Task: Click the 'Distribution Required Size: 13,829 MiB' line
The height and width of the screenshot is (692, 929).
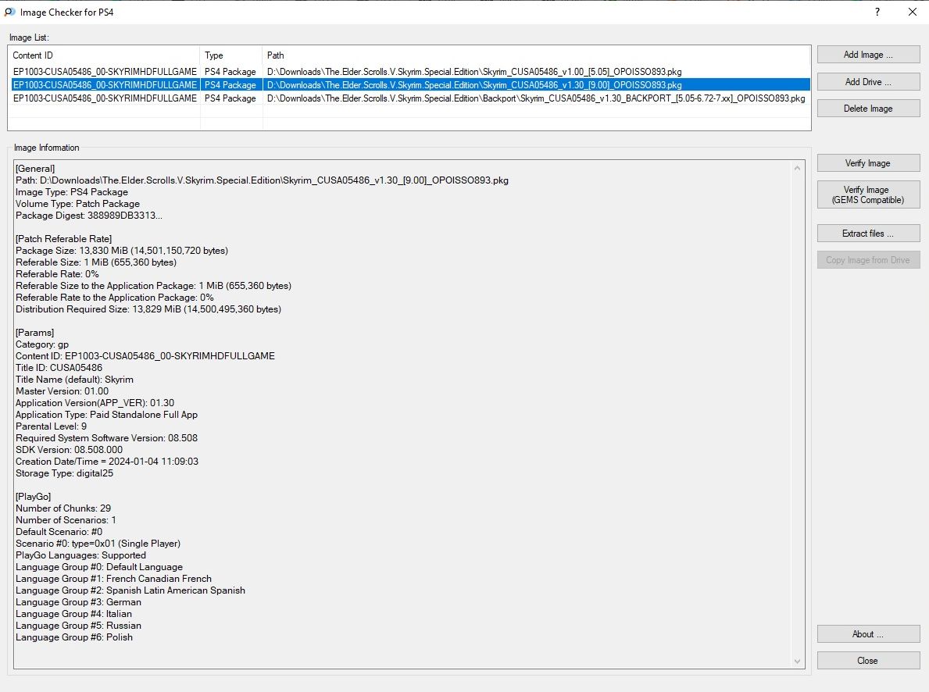Action: click(148, 309)
